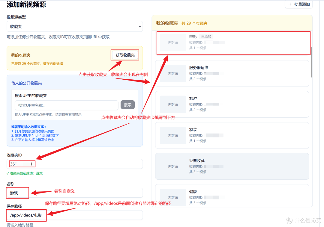
Task: Focus the 搜索UP主名称 search field
Action: click(67, 105)
